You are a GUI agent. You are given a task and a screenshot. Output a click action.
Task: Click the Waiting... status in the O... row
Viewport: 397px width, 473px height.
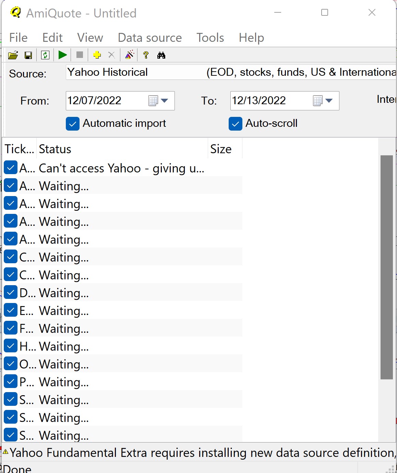point(64,364)
